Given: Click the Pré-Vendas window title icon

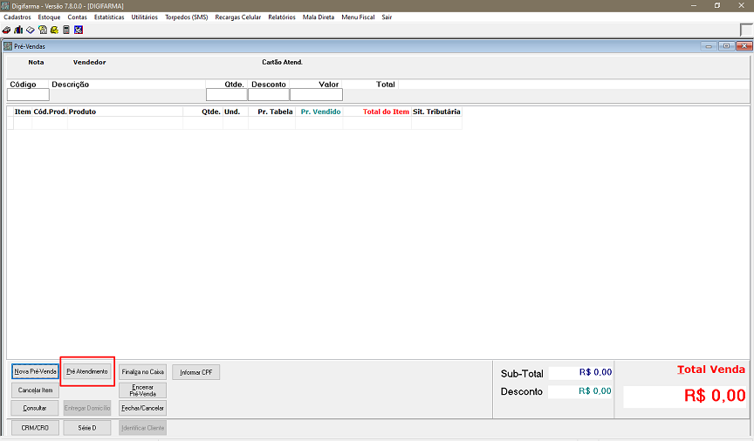Looking at the screenshot, I should point(9,46).
